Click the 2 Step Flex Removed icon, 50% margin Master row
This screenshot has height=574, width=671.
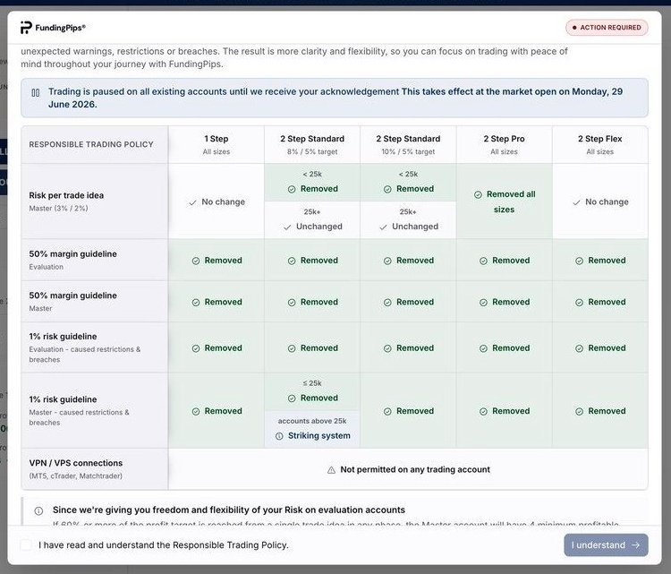click(x=579, y=303)
